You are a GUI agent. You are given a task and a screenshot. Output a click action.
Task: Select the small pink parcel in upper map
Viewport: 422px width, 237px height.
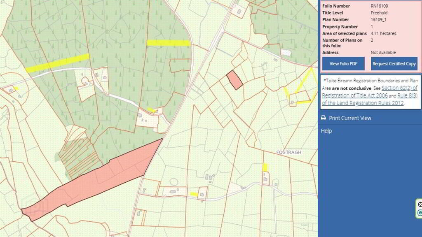[x=235, y=79]
